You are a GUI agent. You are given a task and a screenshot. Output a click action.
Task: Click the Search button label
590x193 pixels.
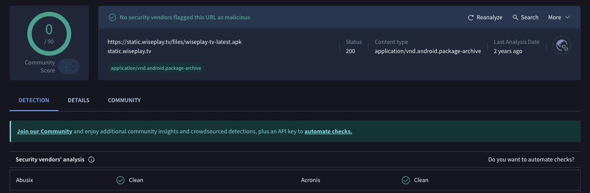click(x=530, y=18)
